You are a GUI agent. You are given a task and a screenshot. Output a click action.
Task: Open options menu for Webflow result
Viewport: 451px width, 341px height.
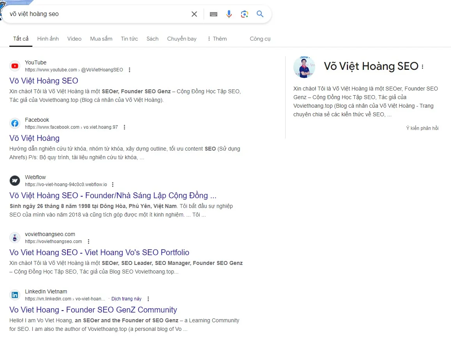point(112,185)
